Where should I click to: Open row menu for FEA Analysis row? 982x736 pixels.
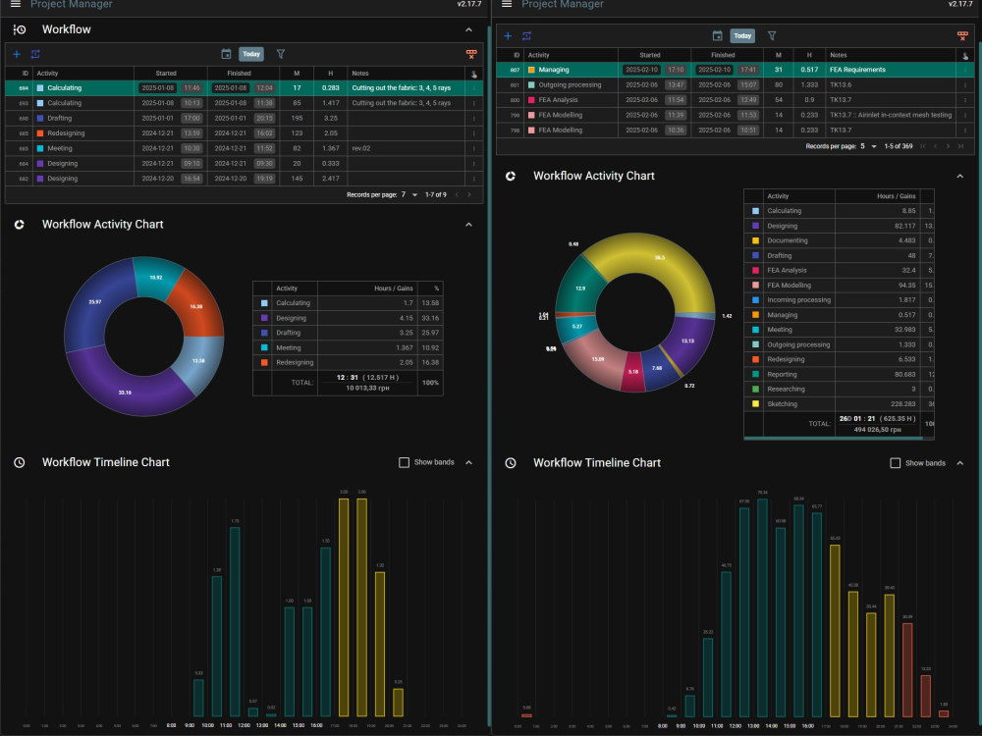pos(965,100)
